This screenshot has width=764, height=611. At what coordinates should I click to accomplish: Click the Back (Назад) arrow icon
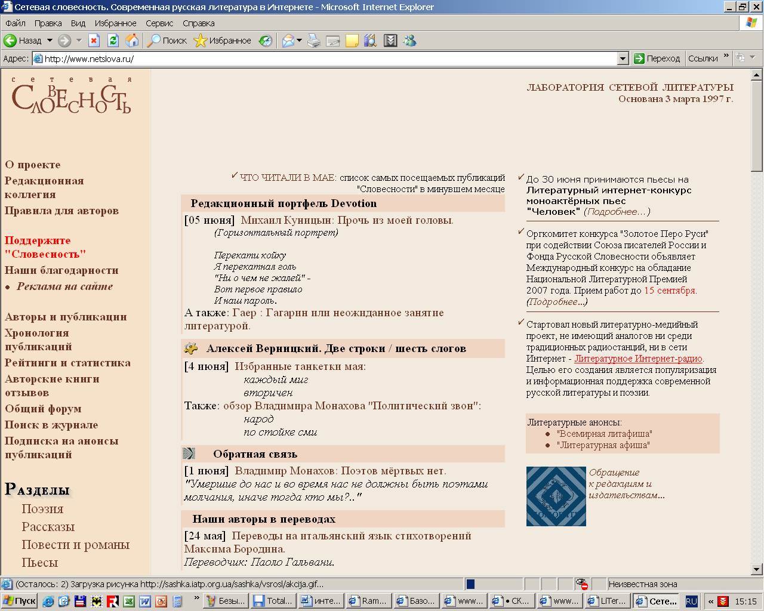coord(10,41)
